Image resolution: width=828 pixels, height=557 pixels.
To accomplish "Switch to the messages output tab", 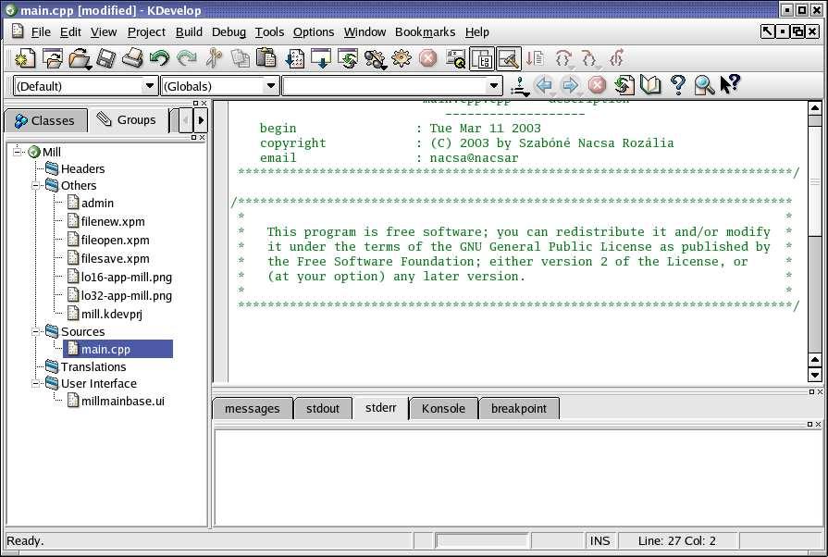I will 253,409.
